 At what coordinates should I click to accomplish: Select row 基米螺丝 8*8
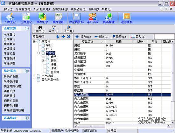122,66
